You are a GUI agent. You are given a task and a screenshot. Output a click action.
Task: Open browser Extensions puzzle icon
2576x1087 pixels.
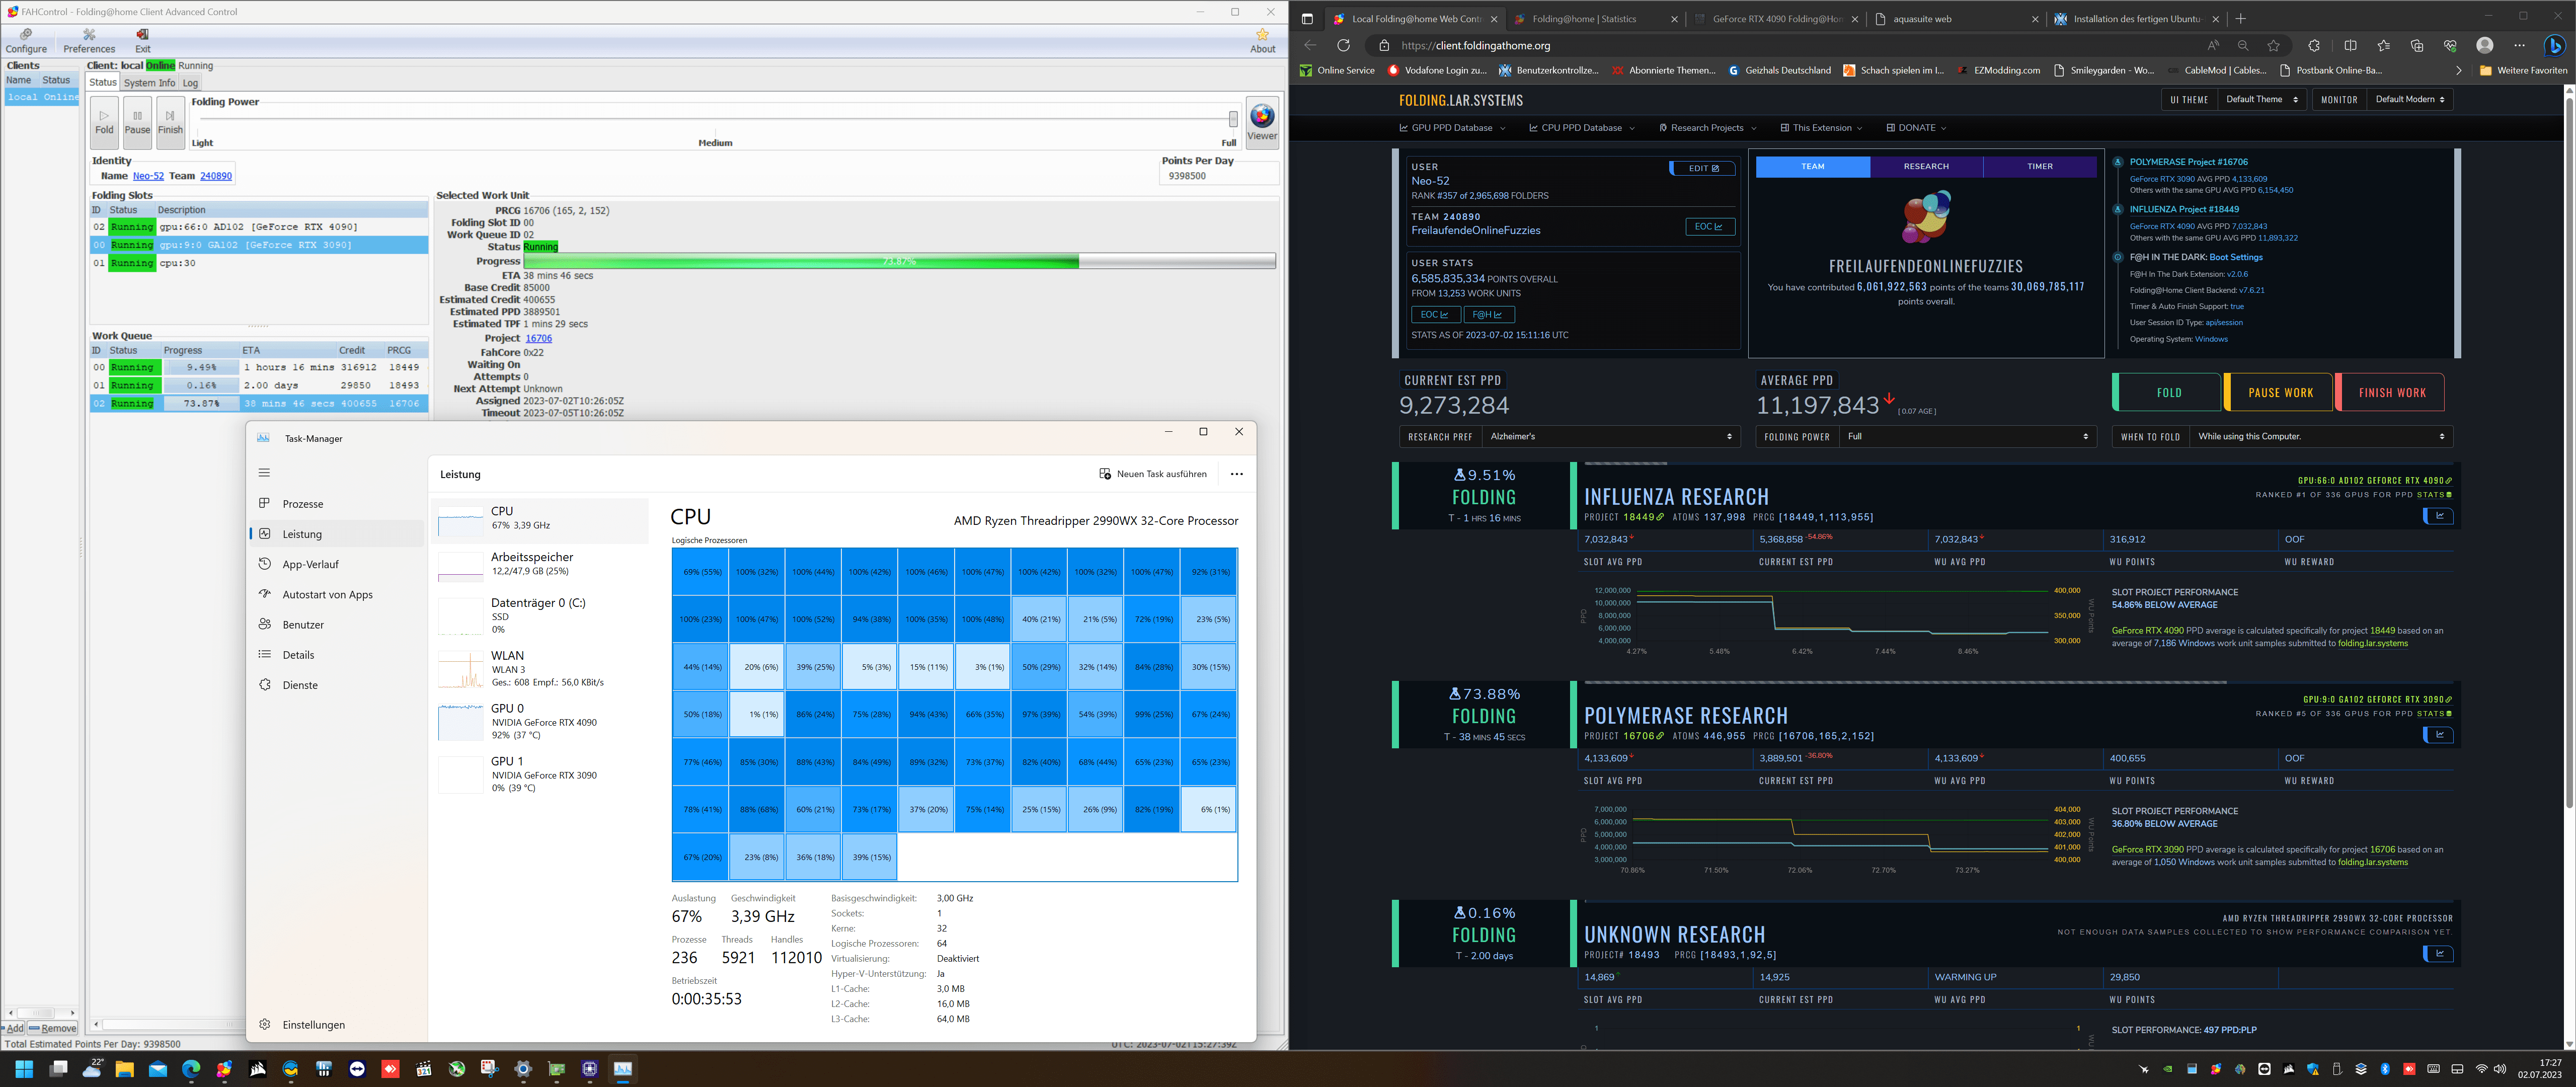2314,45
